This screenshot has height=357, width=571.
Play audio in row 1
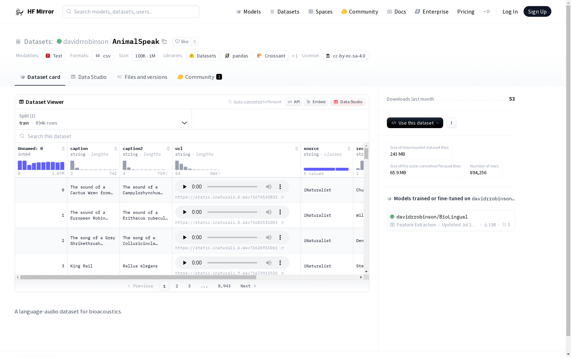(185, 212)
